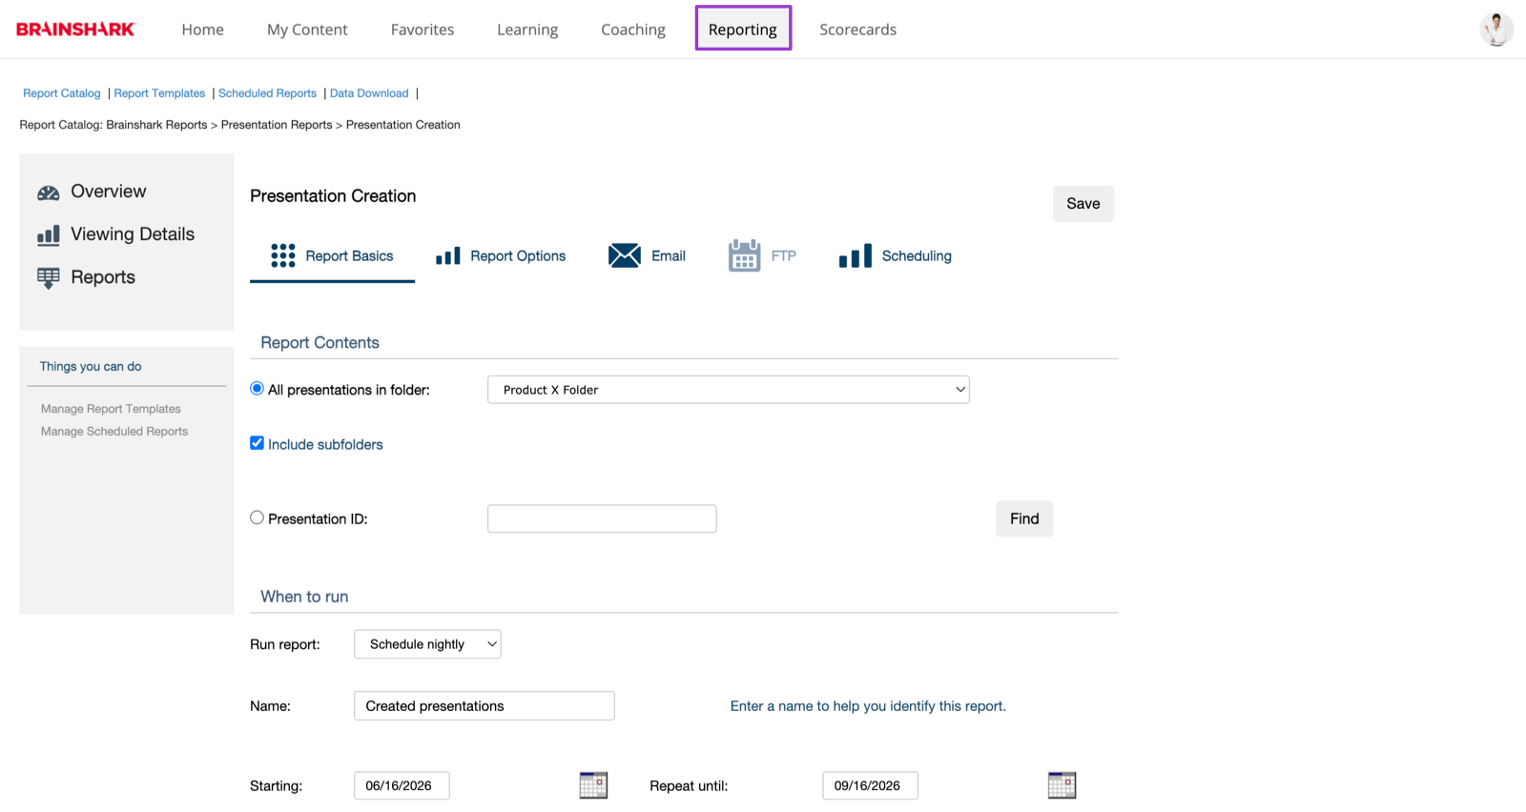This screenshot has width=1526, height=812.
Task: Open Manage Report Templates link
Action: (x=111, y=409)
